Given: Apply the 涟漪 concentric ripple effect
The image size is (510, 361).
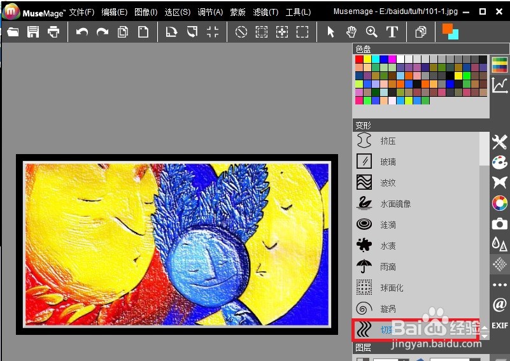Looking at the screenshot, I should tap(416, 224).
